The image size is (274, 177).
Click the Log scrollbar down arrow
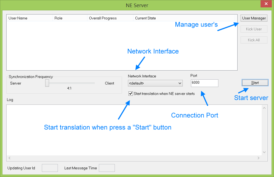(264, 152)
